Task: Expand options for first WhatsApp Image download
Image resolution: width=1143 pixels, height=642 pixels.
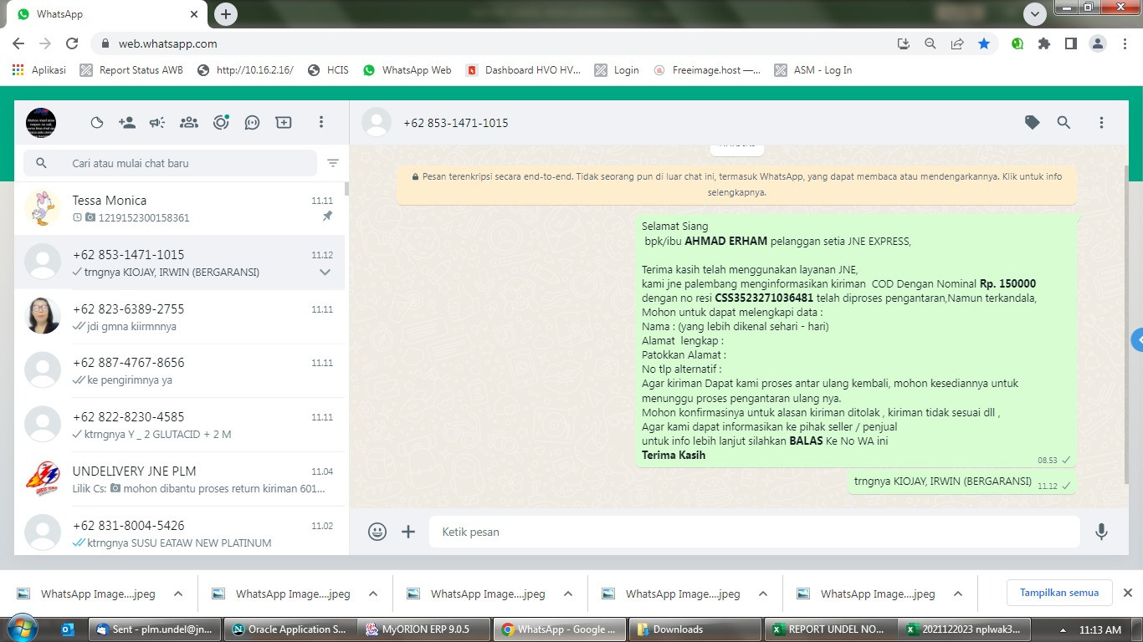Action: point(178,594)
